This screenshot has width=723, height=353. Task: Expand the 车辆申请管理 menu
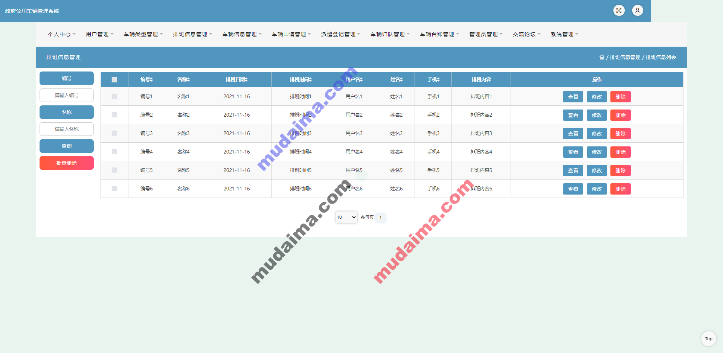pos(291,34)
